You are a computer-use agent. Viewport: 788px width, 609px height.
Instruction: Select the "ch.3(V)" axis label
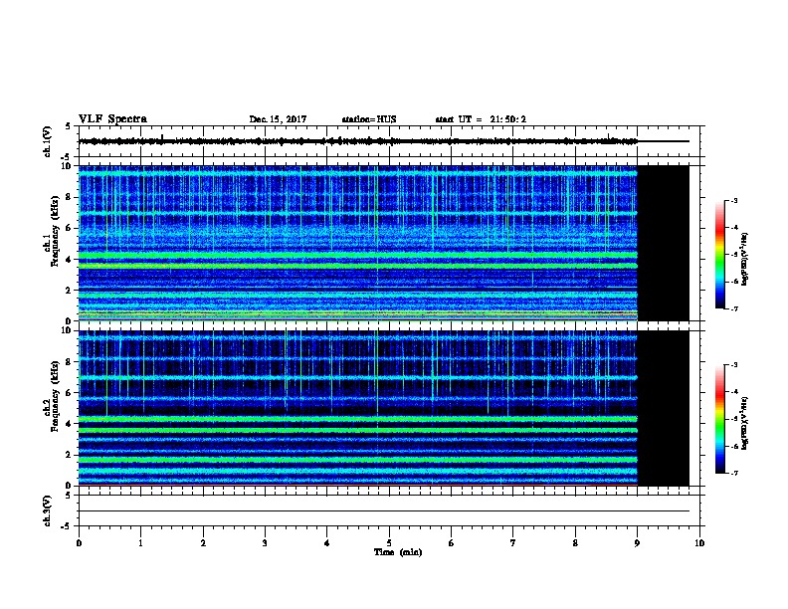pyautogui.click(x=47, y=510)
